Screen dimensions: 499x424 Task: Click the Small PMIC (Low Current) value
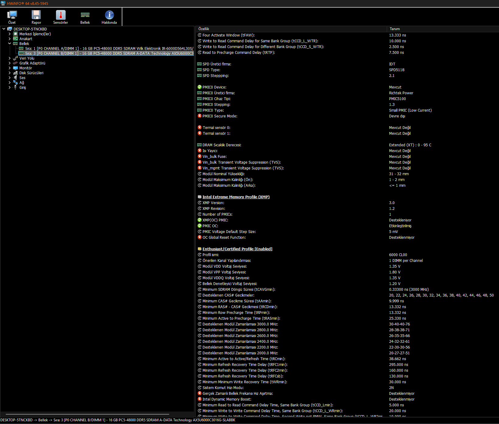click(x=410, y=110)
